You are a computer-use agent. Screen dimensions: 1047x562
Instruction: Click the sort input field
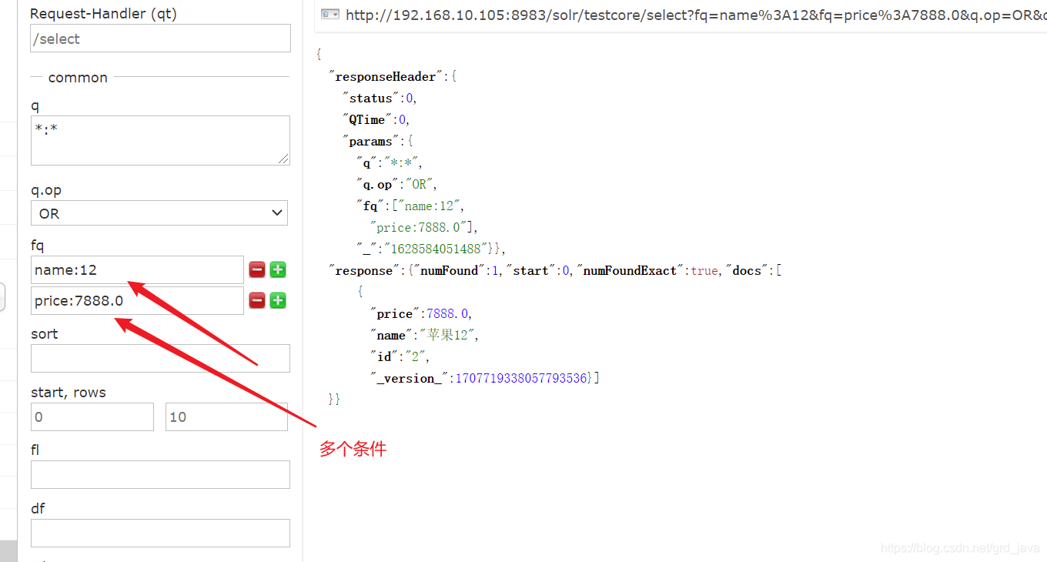(160, 358)
